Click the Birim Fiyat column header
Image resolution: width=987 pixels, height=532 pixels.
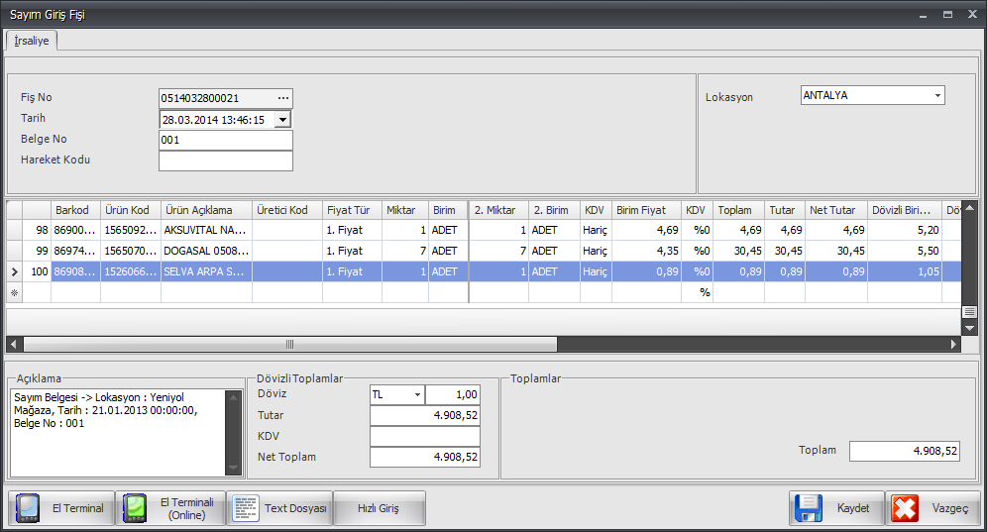point(645,210)
